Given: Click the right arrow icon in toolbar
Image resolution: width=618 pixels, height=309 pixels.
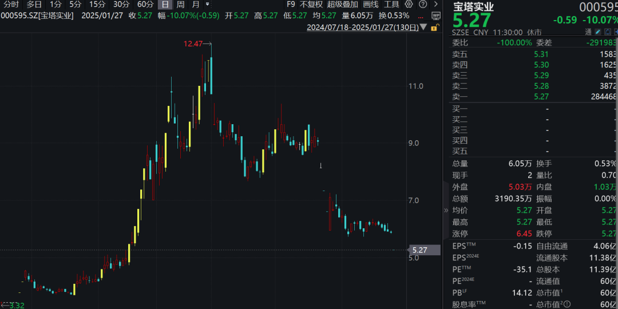Looking at the screenshot, I should [436, 5].
